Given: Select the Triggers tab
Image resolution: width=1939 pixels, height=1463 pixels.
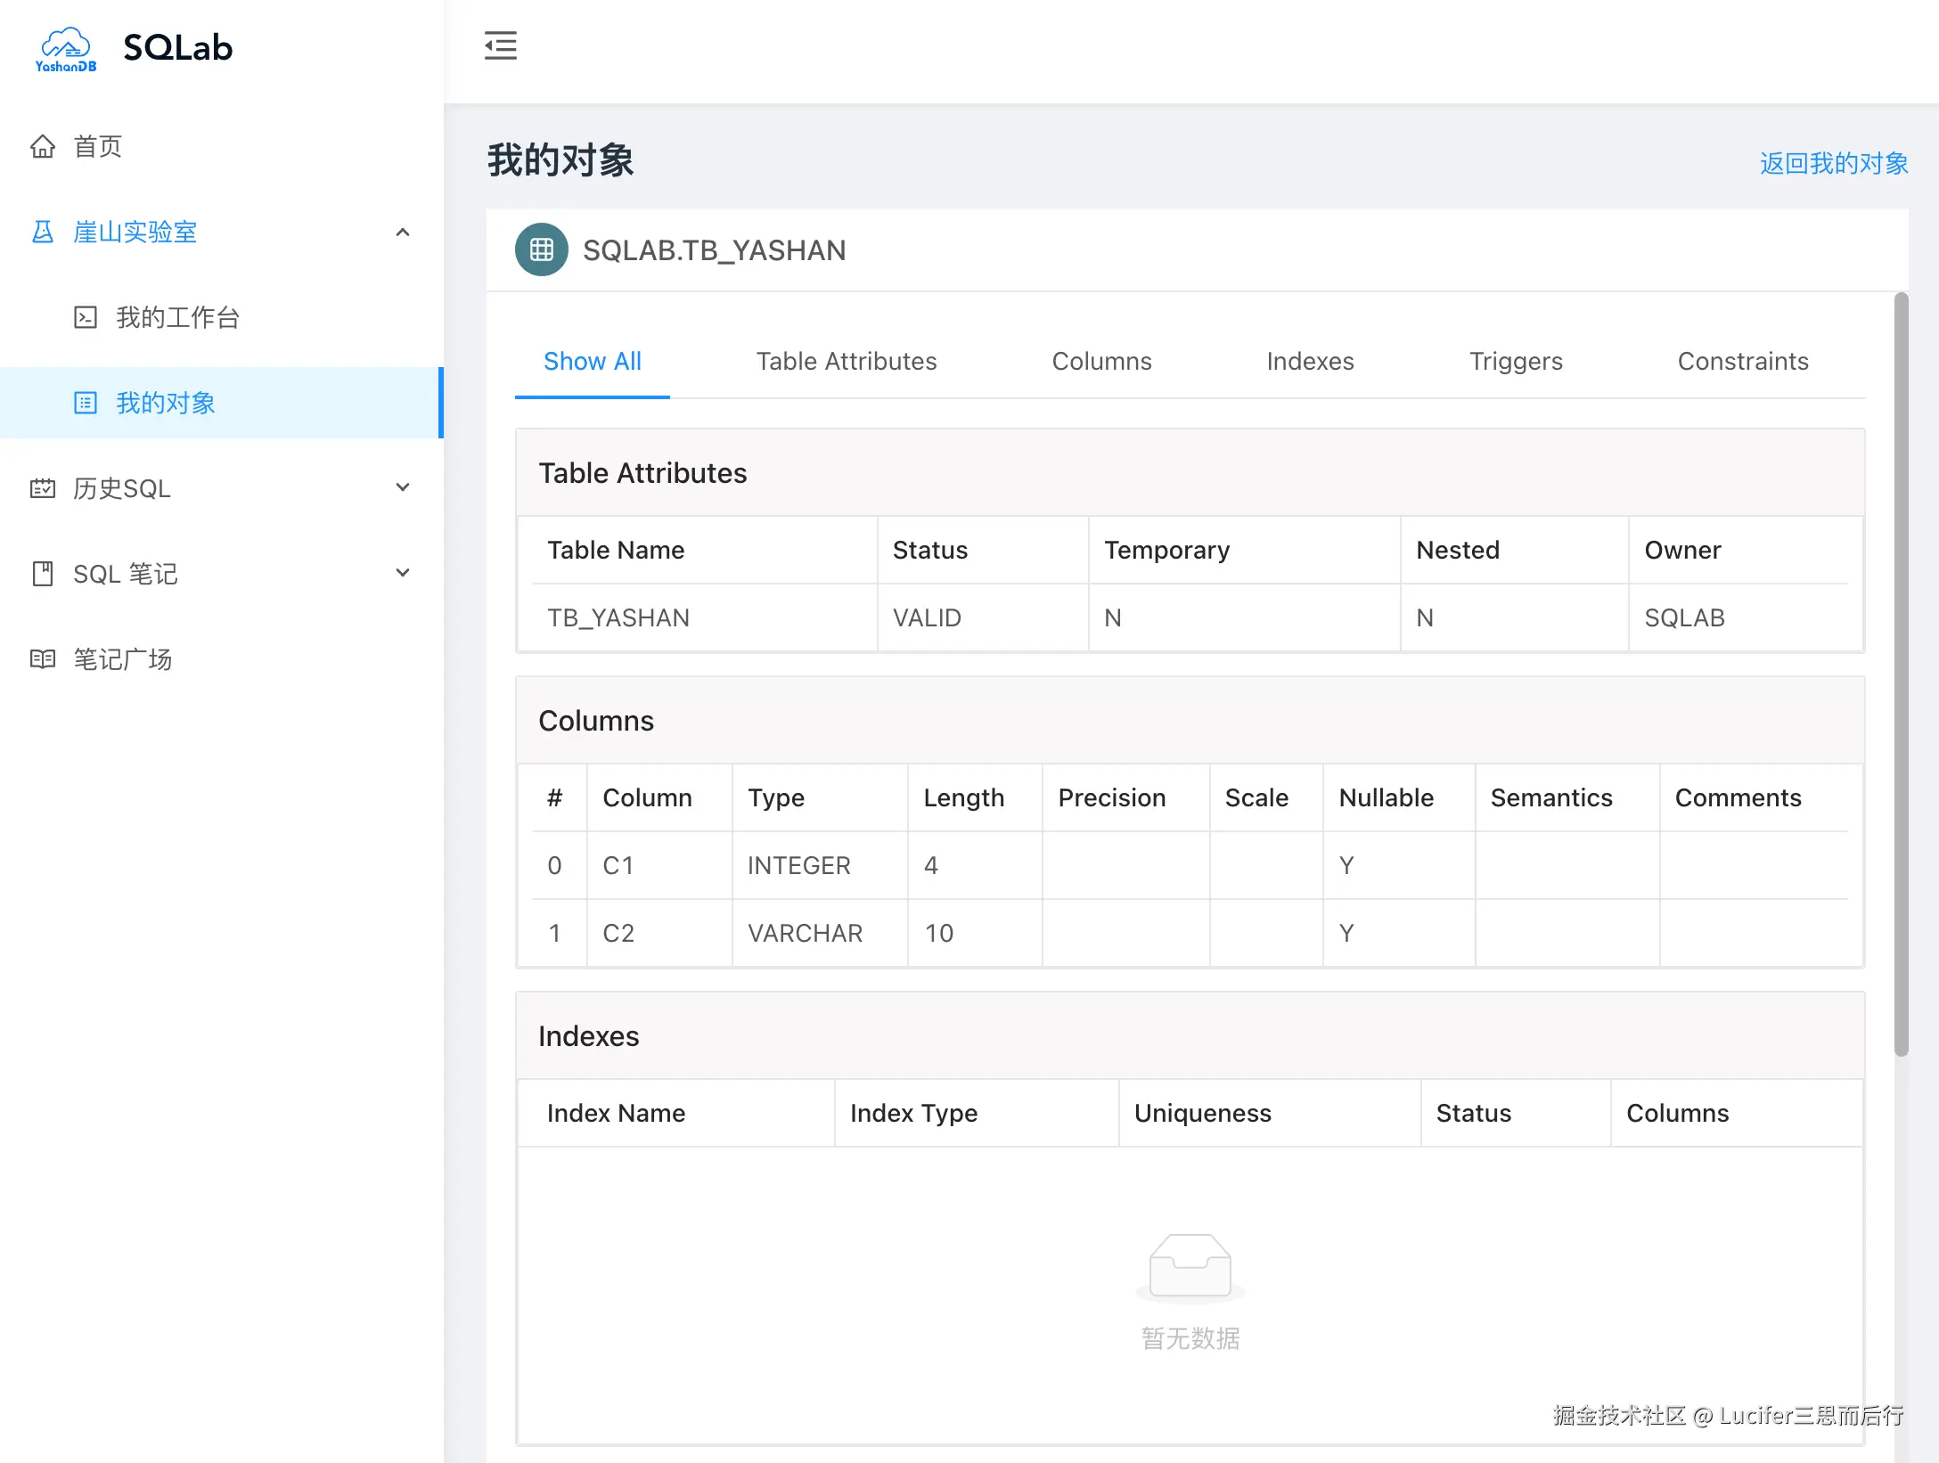Looking at the screenshot, I should tap(1515, 361).
